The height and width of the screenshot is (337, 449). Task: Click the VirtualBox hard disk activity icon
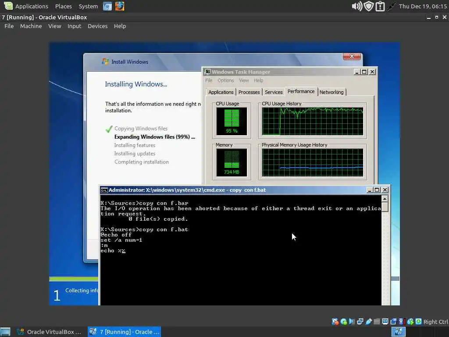[335, 322]
